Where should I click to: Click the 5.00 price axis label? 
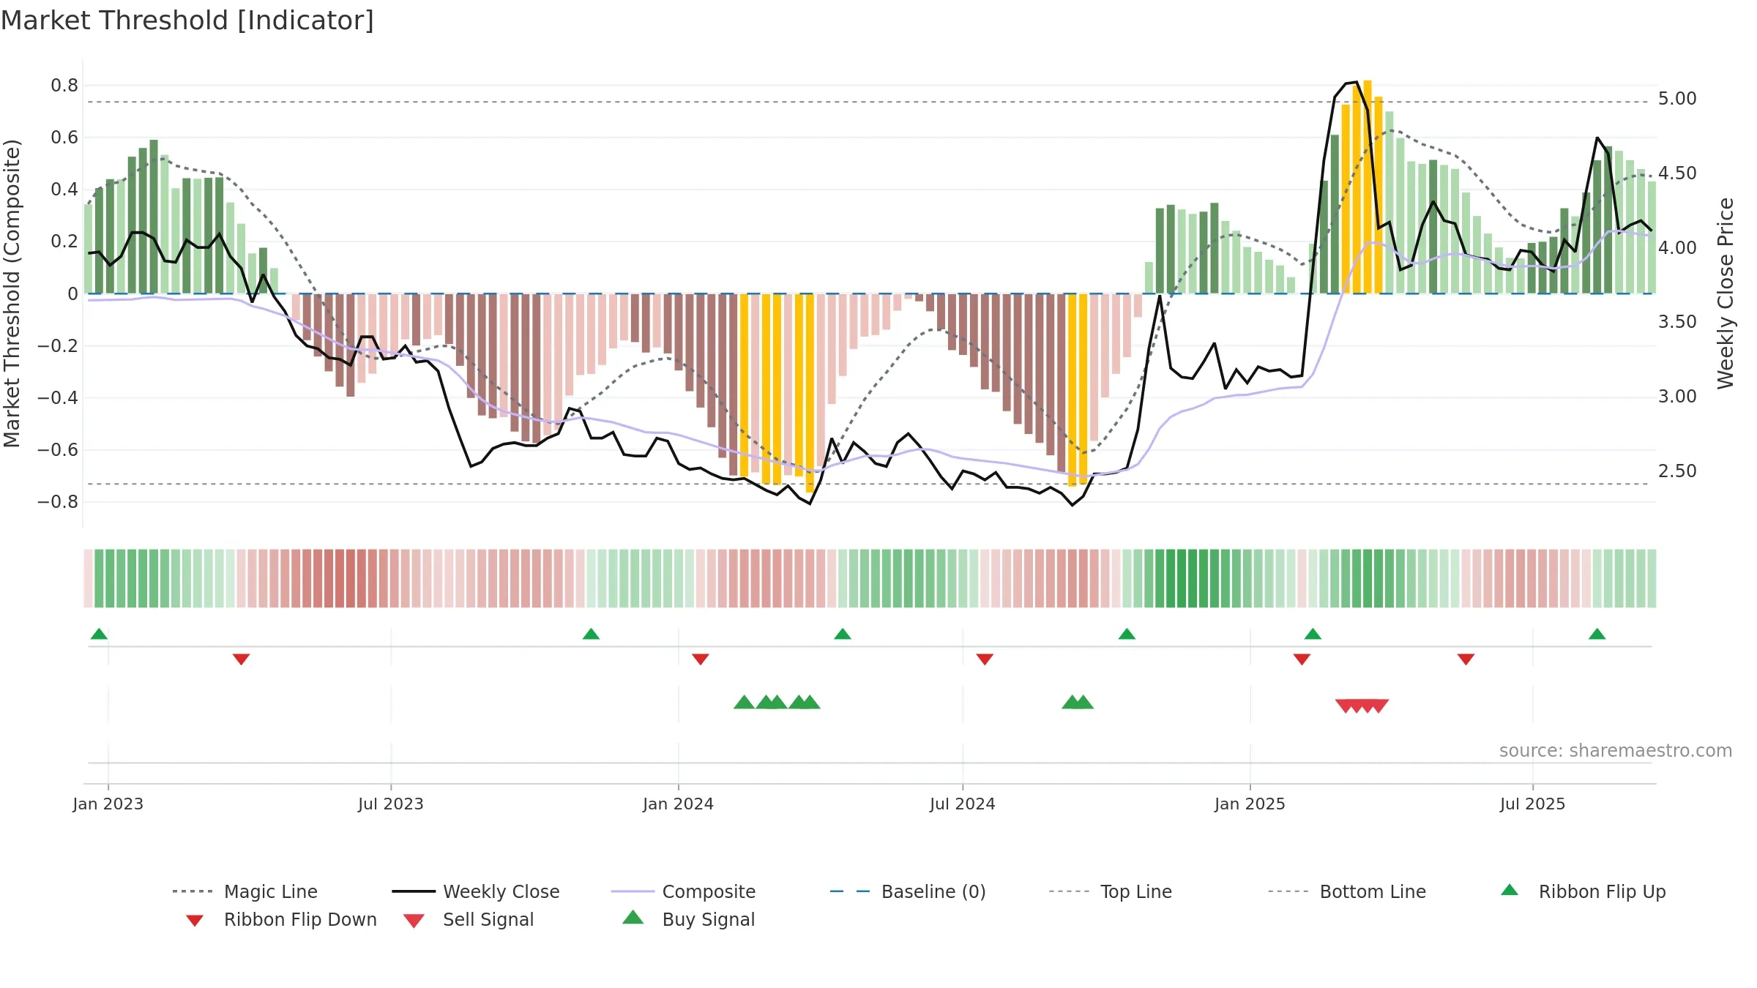[x=1677, y=99]
